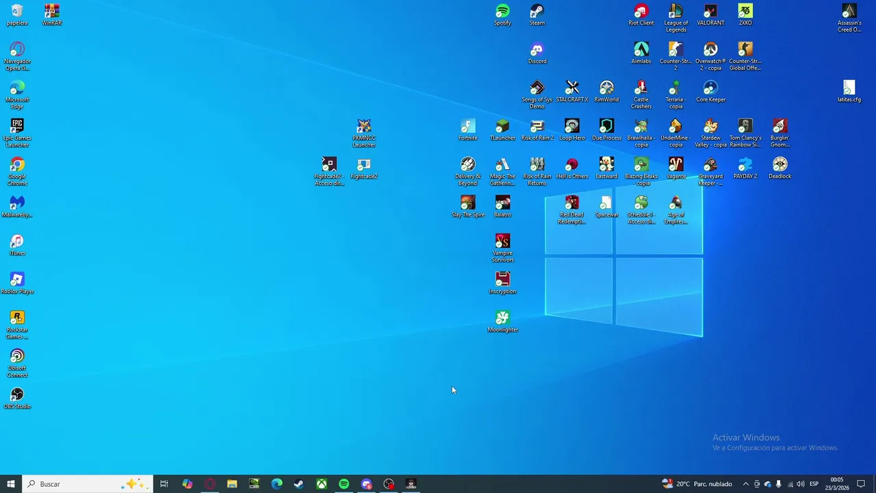Open the Malwarebytes desktop shortcut

point(17,207)
